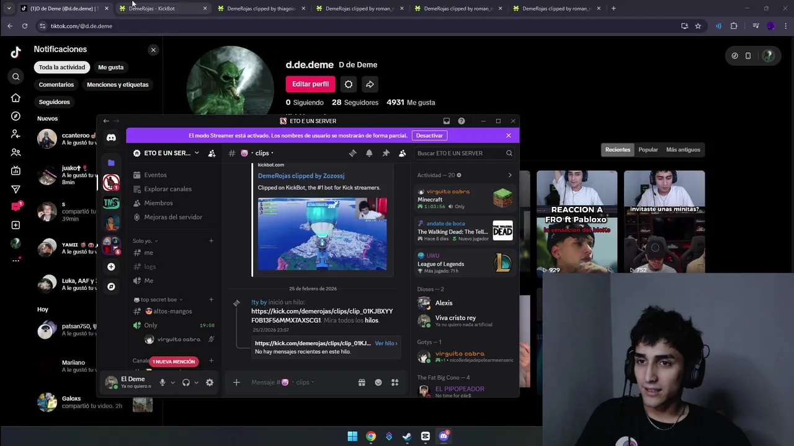Open pinned messages in Discord

pos(386,153)
